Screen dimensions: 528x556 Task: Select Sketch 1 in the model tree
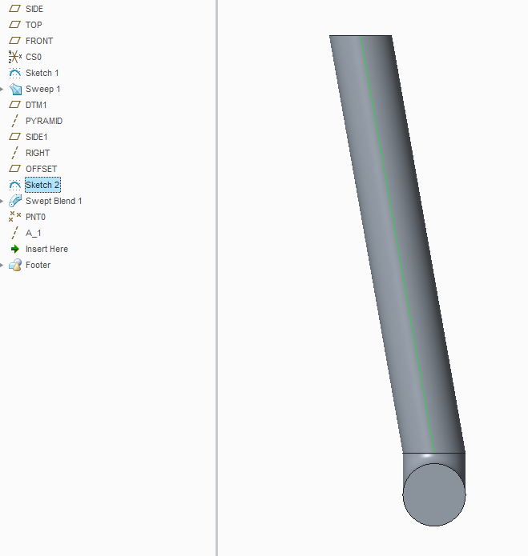coord(42,73)
